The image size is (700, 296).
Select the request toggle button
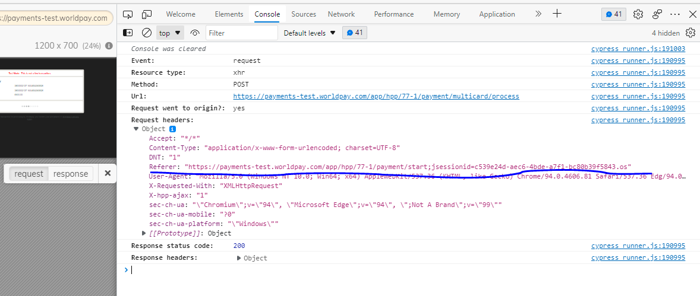tap(29, 174)
